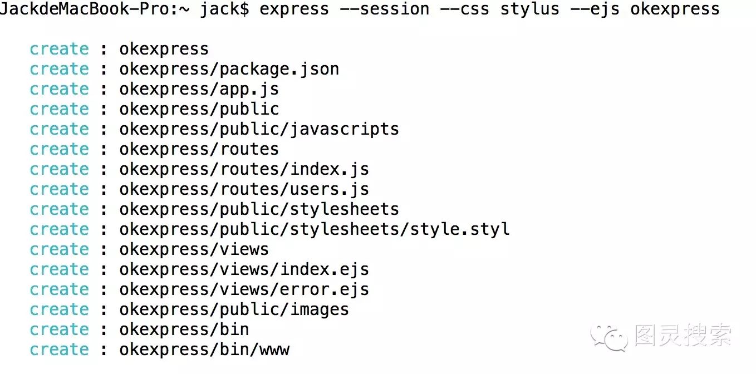Viewport: 756px width, 374px height.
Task: Click the okexpress/public/images path
Action: point(234,309)
